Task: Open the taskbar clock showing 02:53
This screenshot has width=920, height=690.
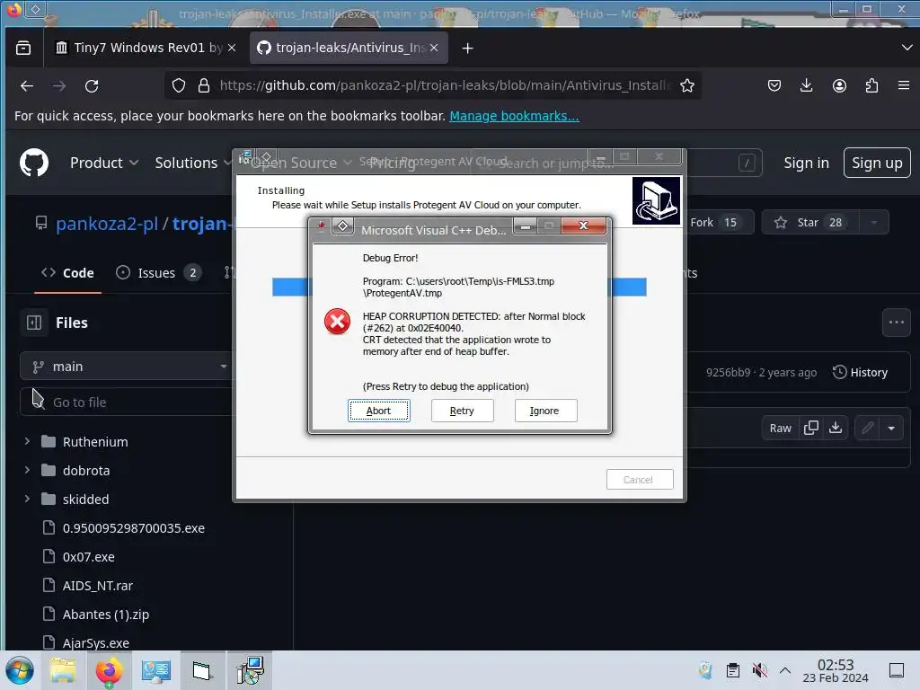Action: [x=836, y=670]
